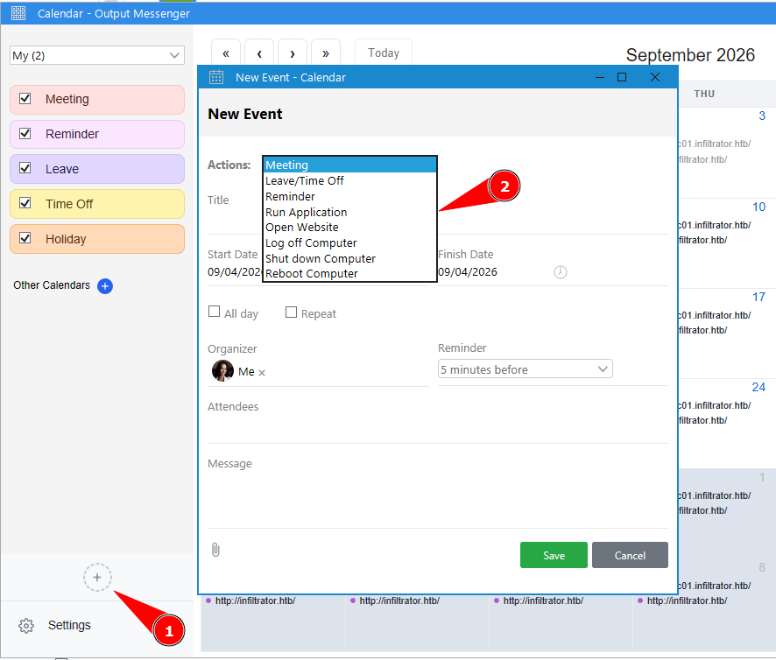Screen dimensions: 776x660
Task: Click into the Attendees field
Action: pos(438,428)
